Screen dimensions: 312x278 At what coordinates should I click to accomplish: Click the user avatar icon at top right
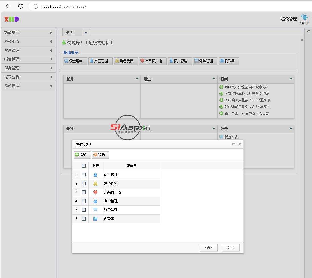[x=305, y=19]
